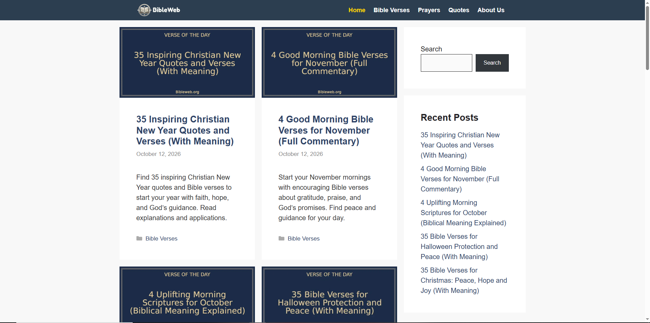The image size is (650, 323).
Task: Click folder icon under New Year Quotes post
Action: coord(139,238)
